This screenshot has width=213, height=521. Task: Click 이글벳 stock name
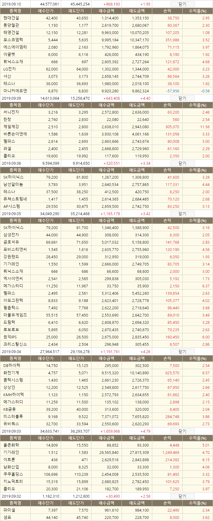pos(9,54)
